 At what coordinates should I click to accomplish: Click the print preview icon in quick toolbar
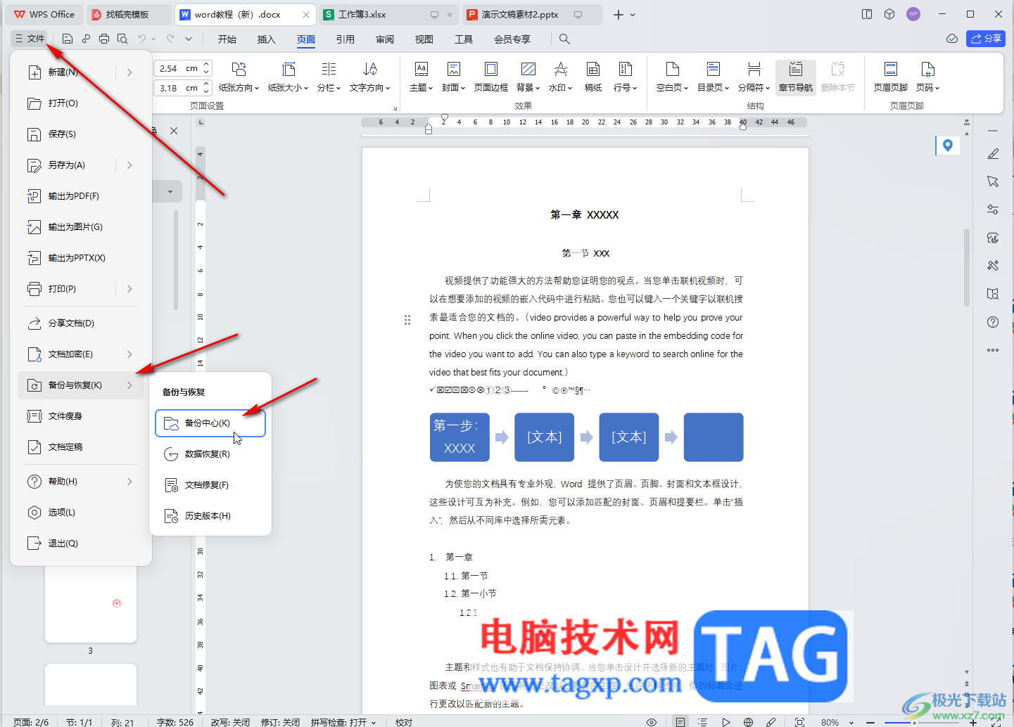[x=122, y=39]
